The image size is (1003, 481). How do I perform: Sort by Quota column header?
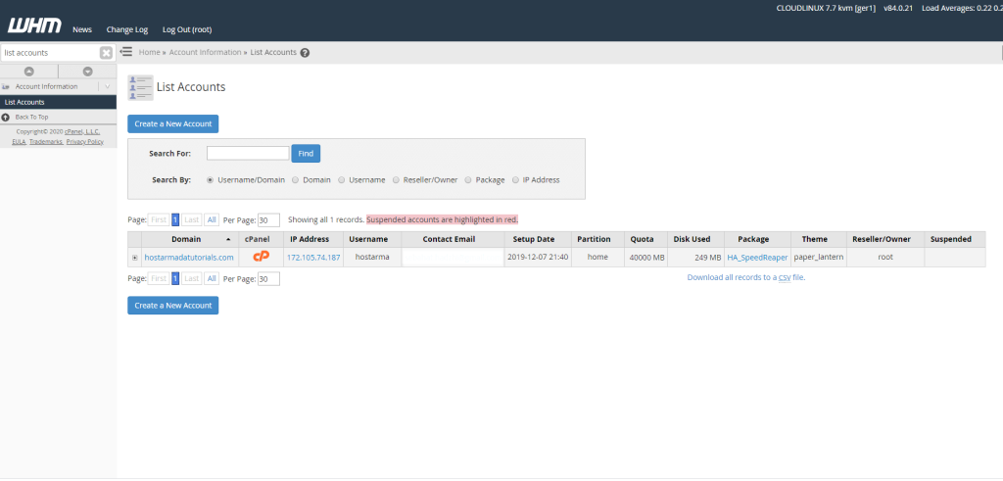click(x=642, y=239)
